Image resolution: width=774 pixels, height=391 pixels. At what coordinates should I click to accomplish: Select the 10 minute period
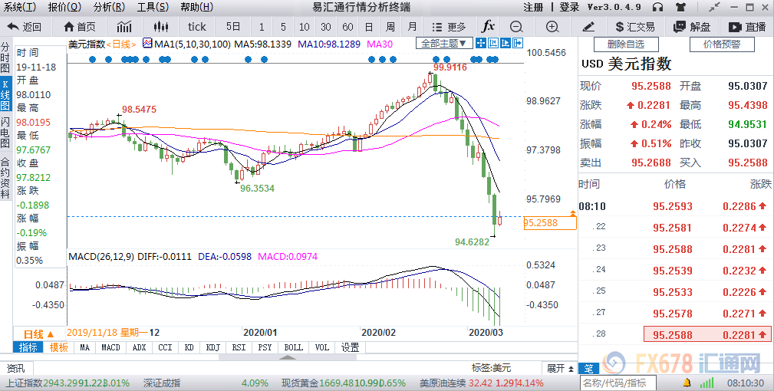pyautogui.click(x=305, y=27)
